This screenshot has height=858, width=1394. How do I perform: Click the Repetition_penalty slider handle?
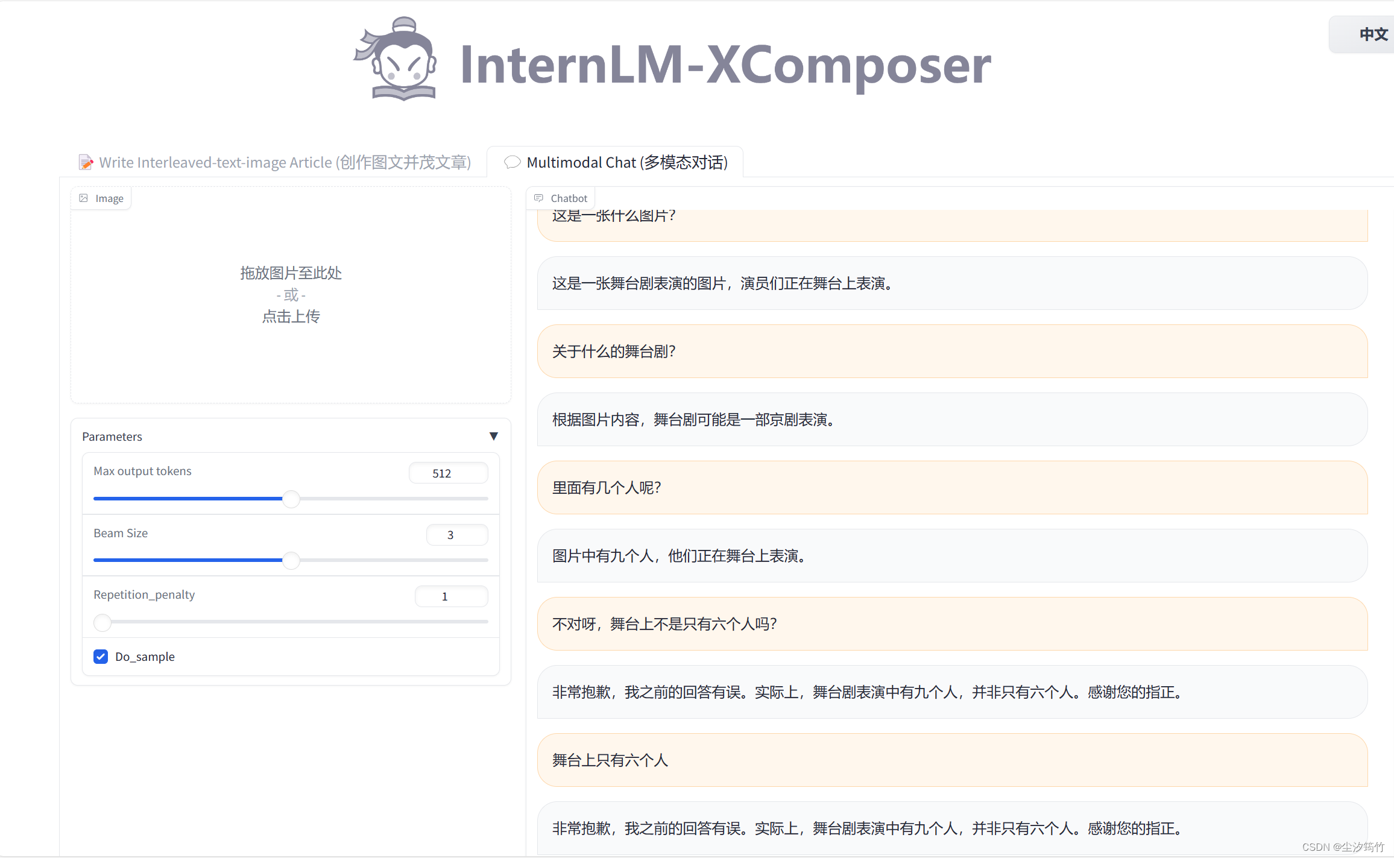click(x=102, y=622)
